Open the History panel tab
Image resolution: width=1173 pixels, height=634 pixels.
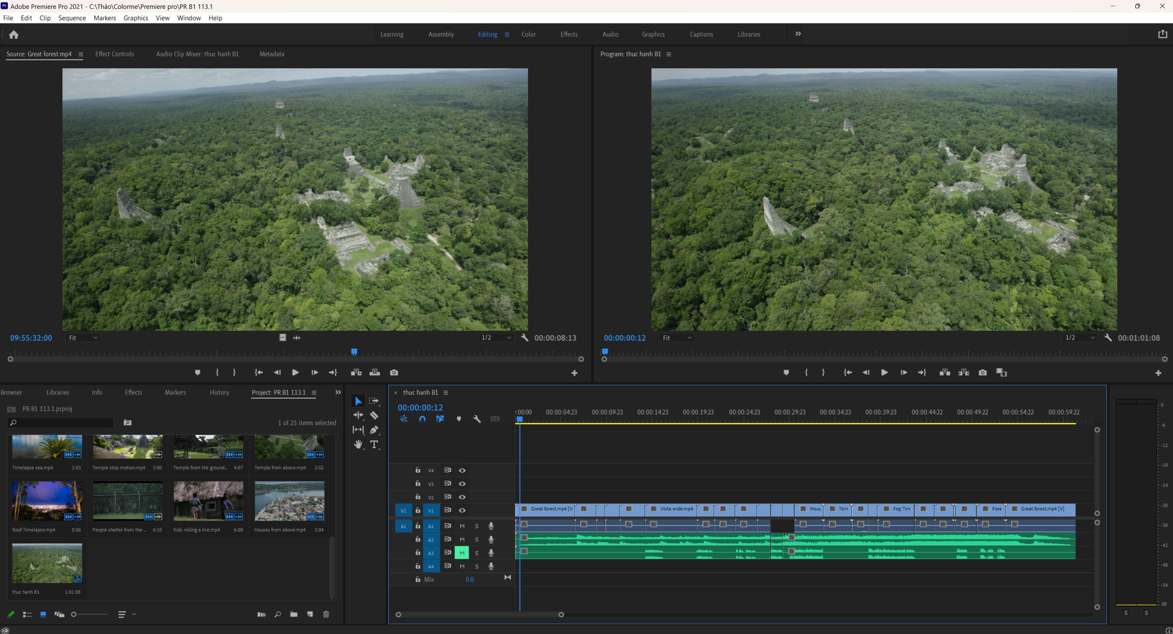tap(219, 392)
